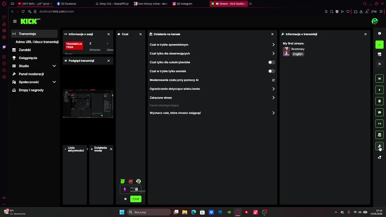Close the Podgląd transmisji panel
Screen dimensions: 386x217
[x=109, y=61]
